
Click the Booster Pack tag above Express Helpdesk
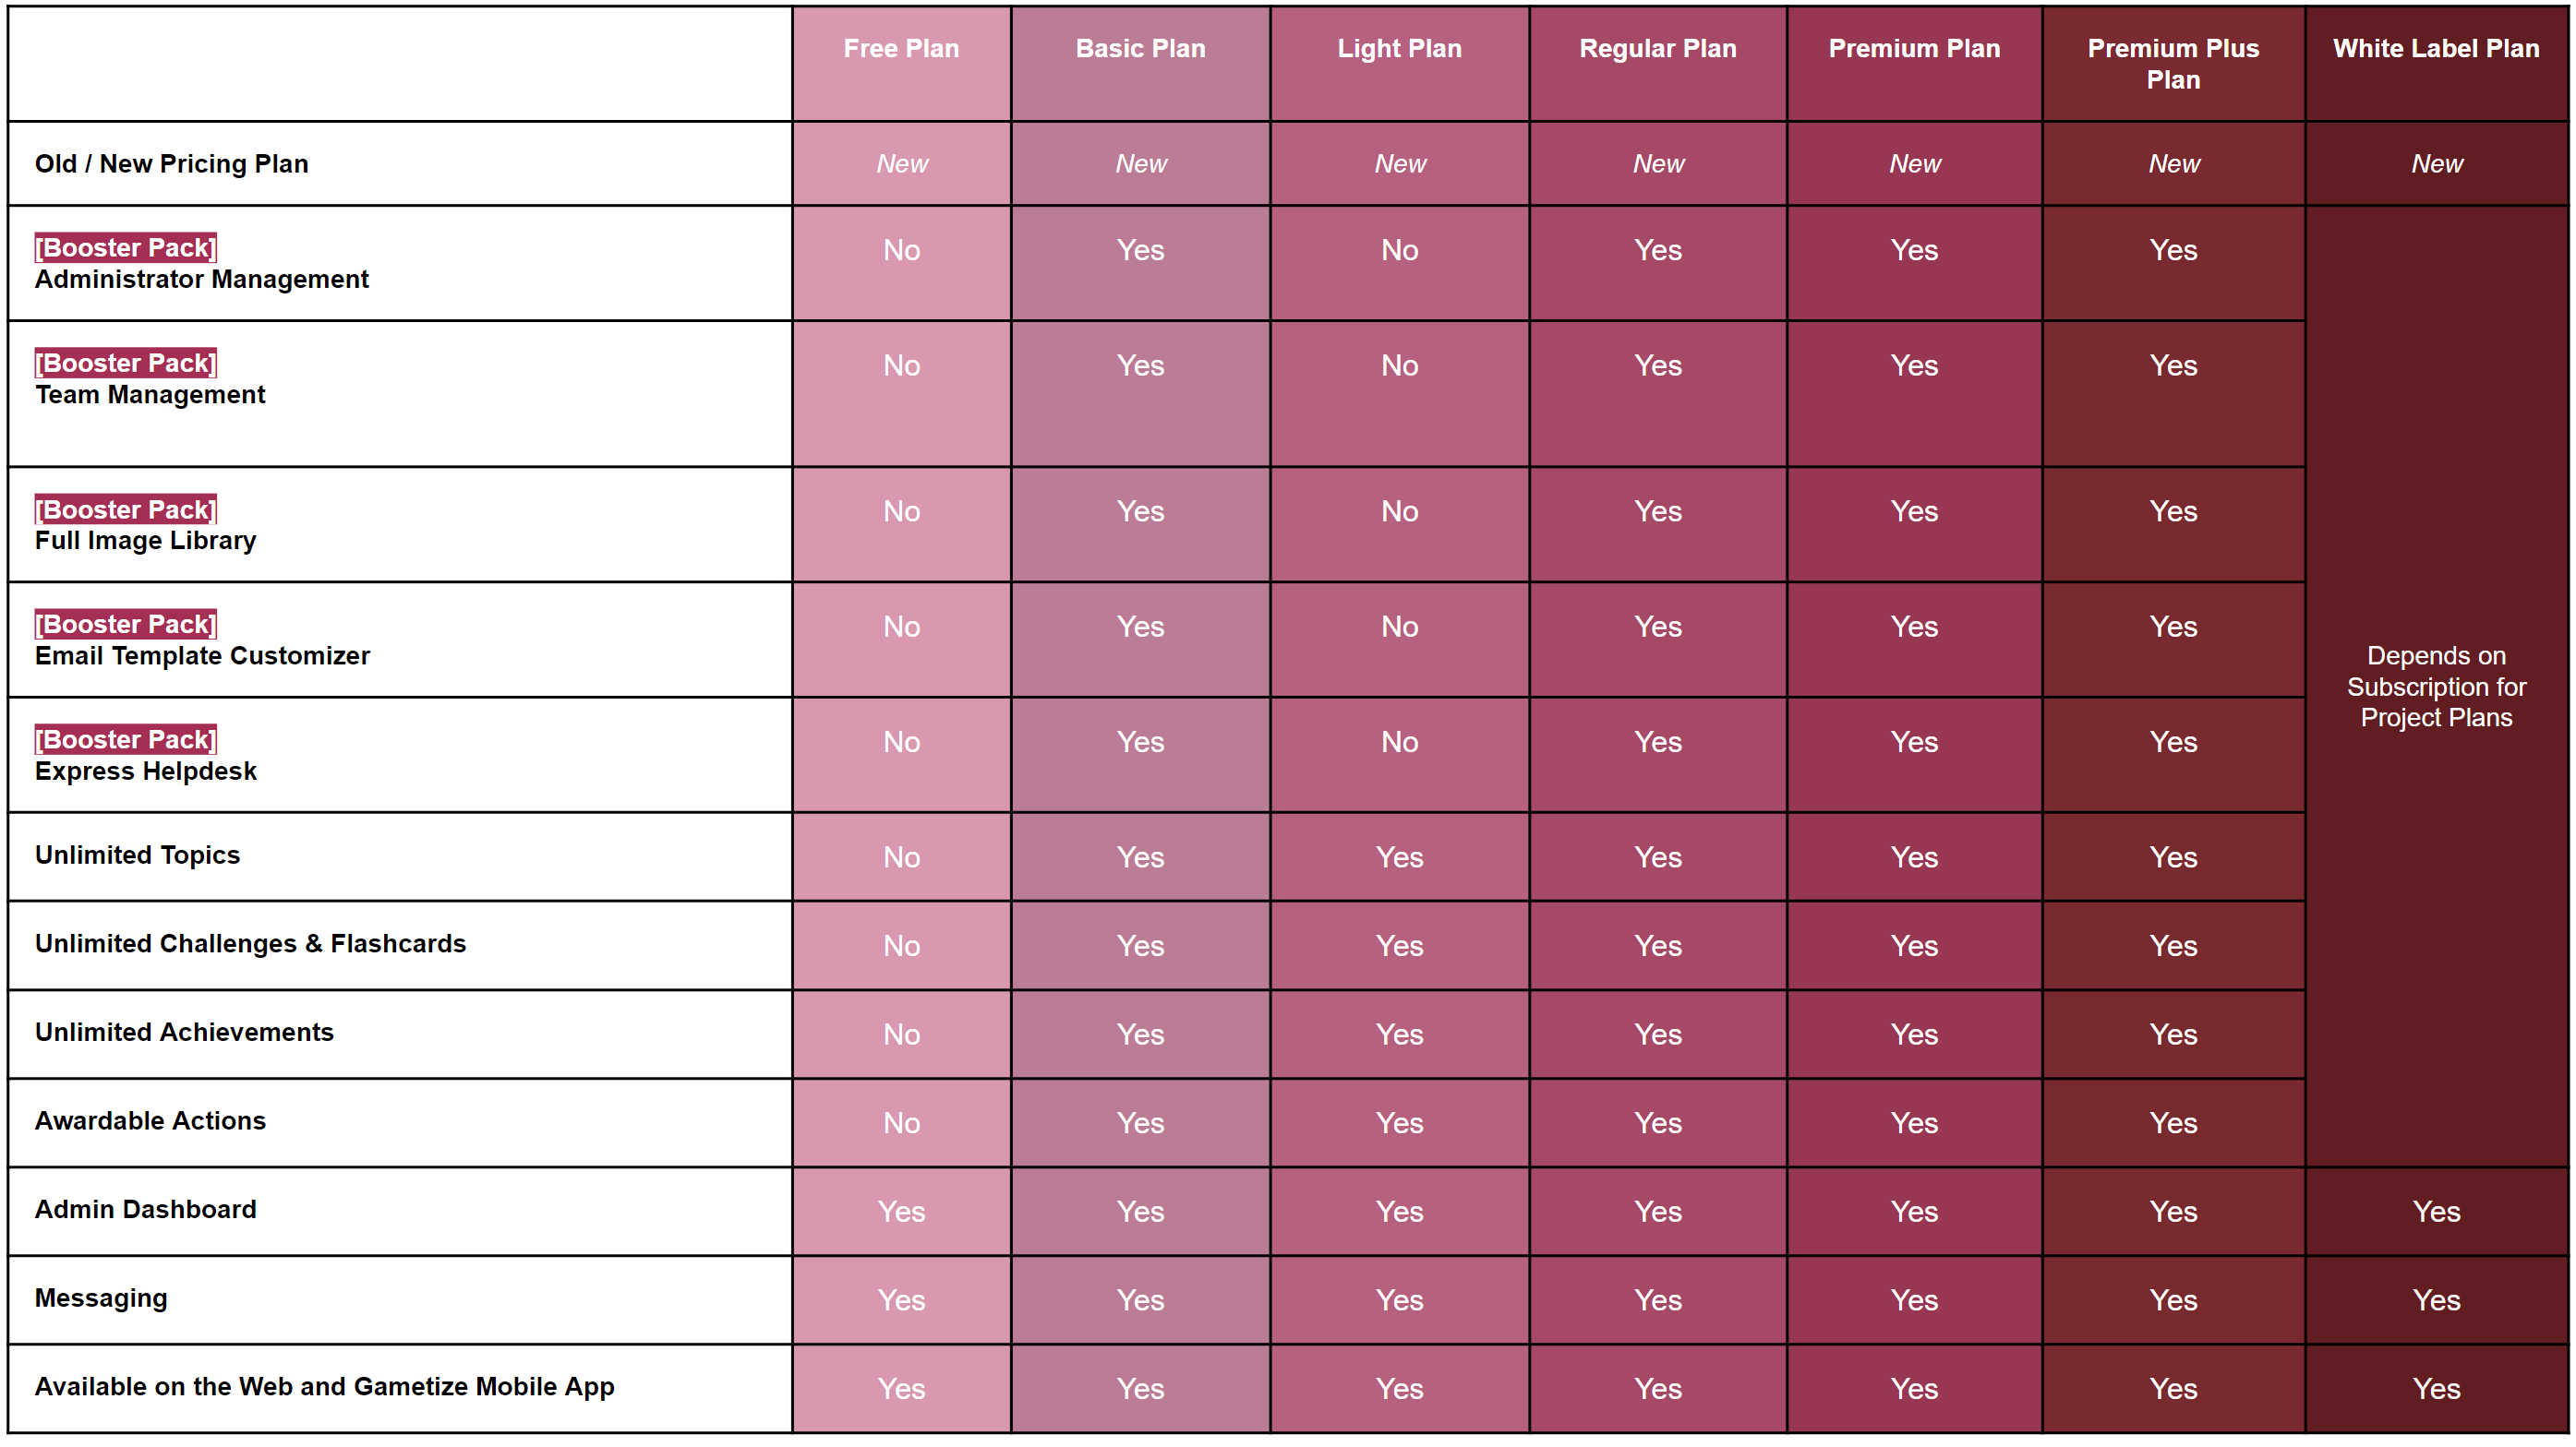point(125,739)
